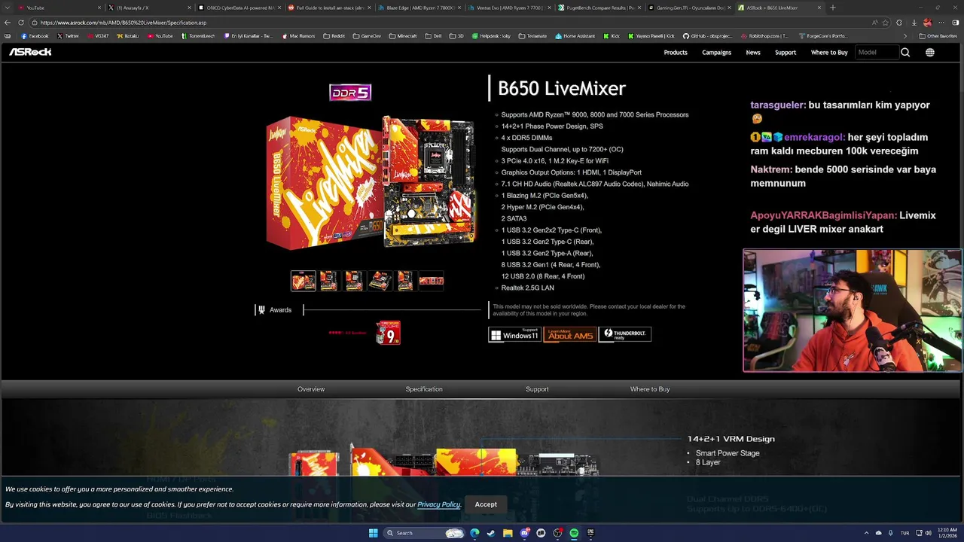964x542 pixels.
Task: Select the sixth rear I/O thumbnail
Action: click(x=432, y=281)
